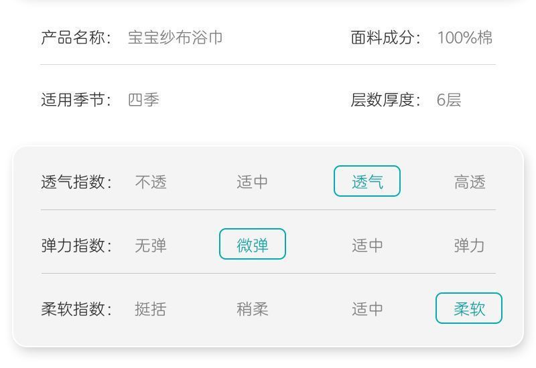Click the 四季 season value
536x368 pixels.
tap(143, 100)
